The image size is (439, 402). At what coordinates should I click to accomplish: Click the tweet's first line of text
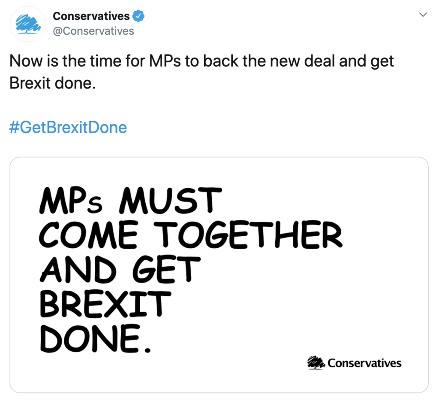coord(201,61)
